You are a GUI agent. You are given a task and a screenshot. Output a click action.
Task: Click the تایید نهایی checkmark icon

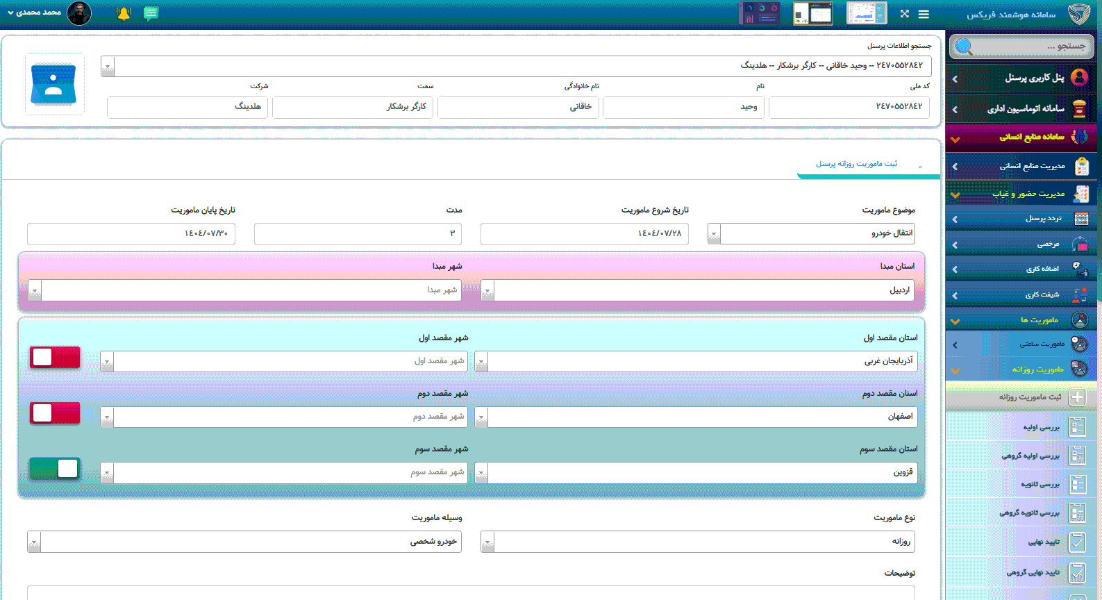pos(1077,542)
